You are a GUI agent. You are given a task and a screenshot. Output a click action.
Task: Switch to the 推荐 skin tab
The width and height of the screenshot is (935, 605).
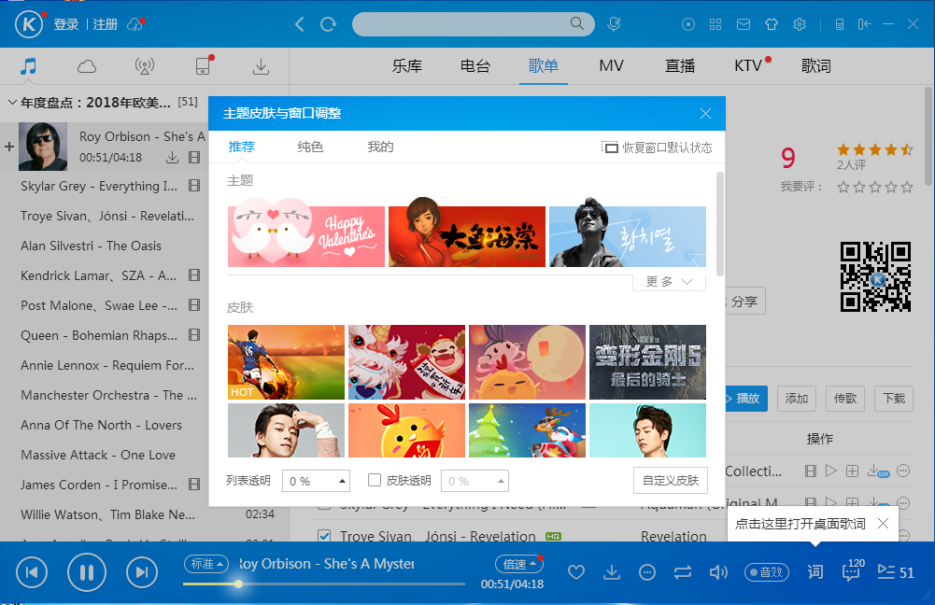[x=242, y=147]
